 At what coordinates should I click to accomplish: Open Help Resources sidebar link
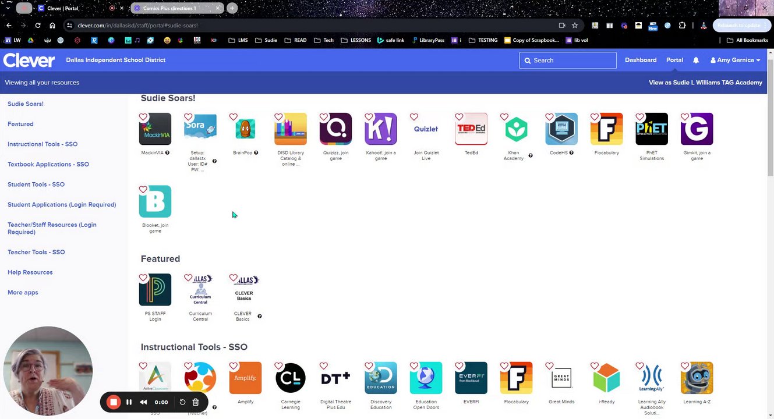tap(30, 272)
